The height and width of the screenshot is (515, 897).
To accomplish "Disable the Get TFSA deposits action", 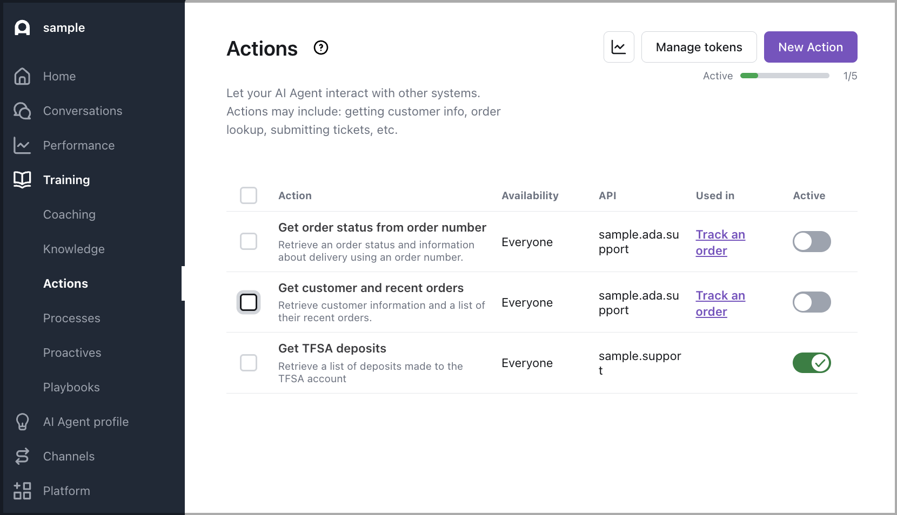I will pos(811,363).
